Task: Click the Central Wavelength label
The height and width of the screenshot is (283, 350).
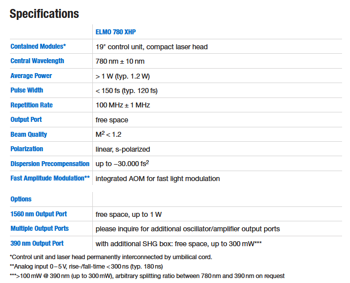Action: click(x=37, y=61)
